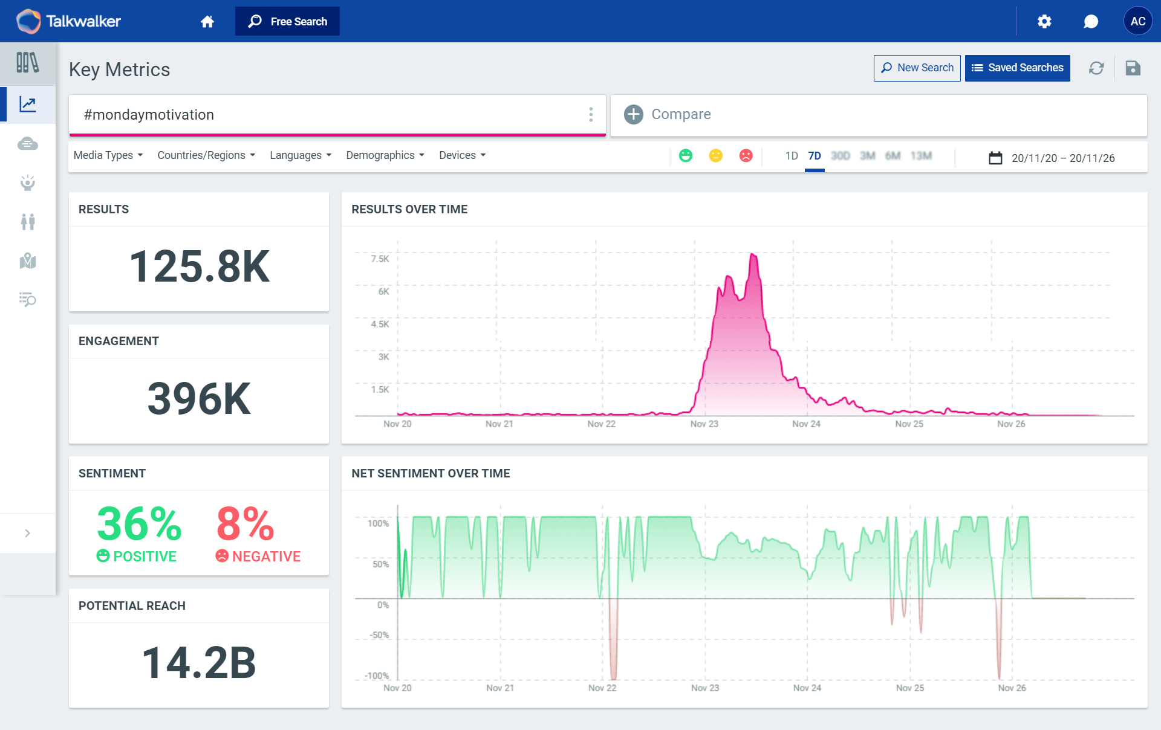Screen dimensions: 1161x730
Task: Open the Media Types dropdown
Action: [108, 155]
